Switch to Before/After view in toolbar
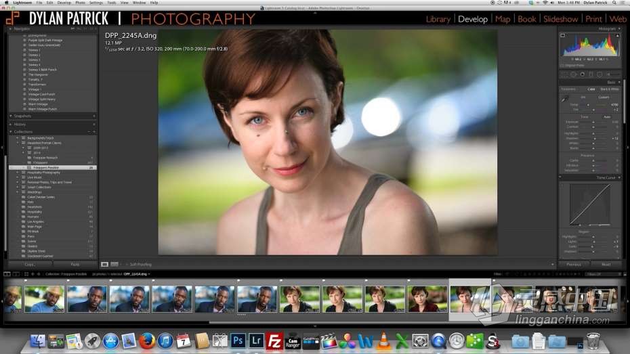Viewport: 630px width, 354px height. [x=114, y=265]
